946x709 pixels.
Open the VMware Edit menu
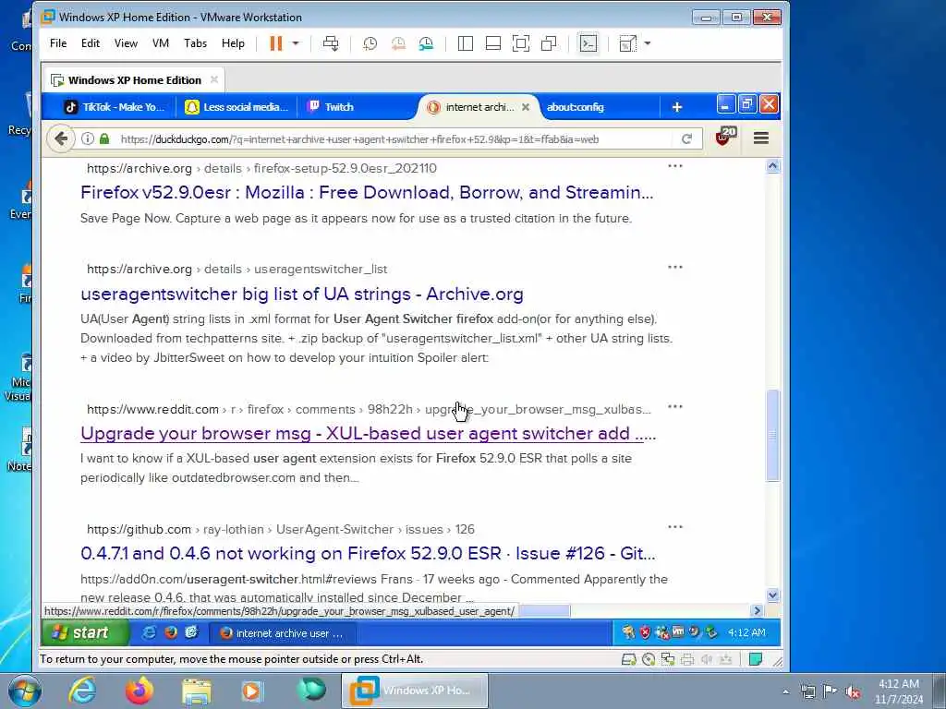(x=91, y=43)
